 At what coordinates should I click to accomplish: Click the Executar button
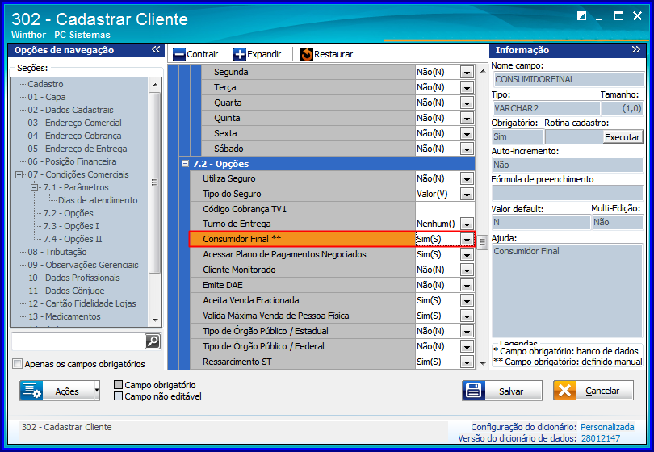point(623,137)
